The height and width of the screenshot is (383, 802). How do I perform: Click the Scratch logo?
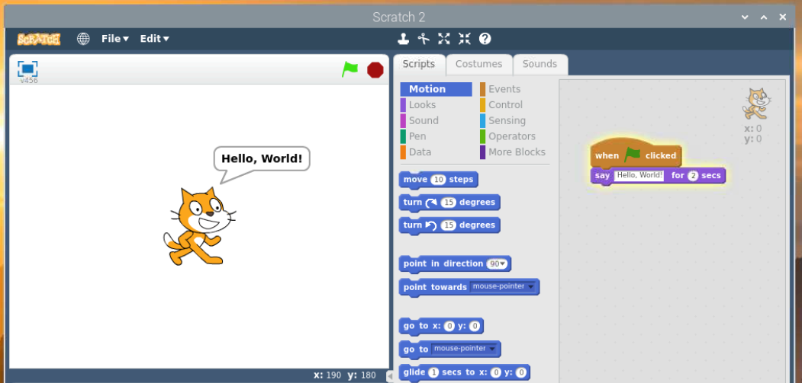38,39
